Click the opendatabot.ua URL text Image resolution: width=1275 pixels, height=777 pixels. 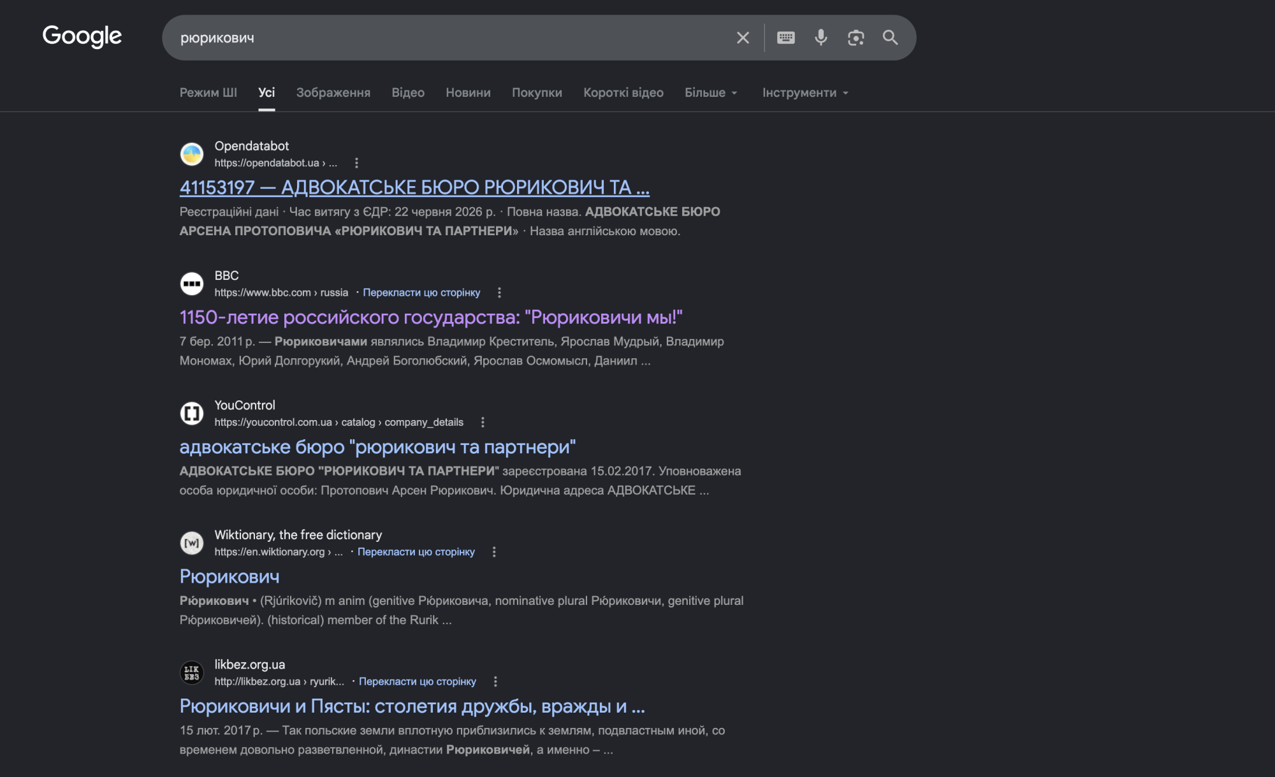pyautogui.click(x=275, y=163)
